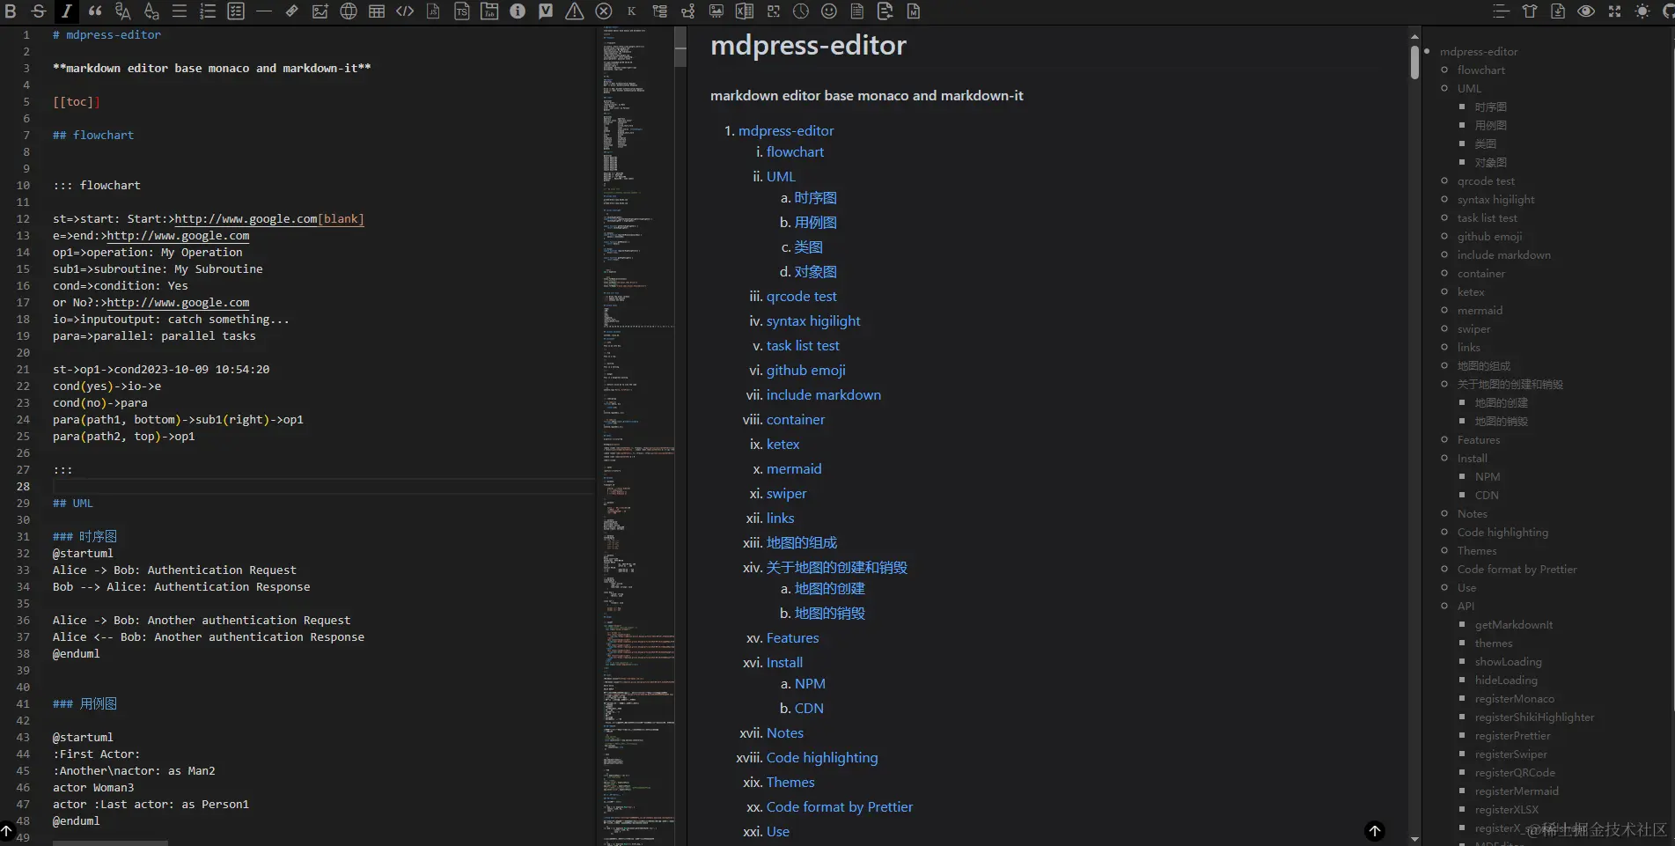This screenshot has height=846, width=1675.
Task: Insert a table
Action: click(377, 11)
